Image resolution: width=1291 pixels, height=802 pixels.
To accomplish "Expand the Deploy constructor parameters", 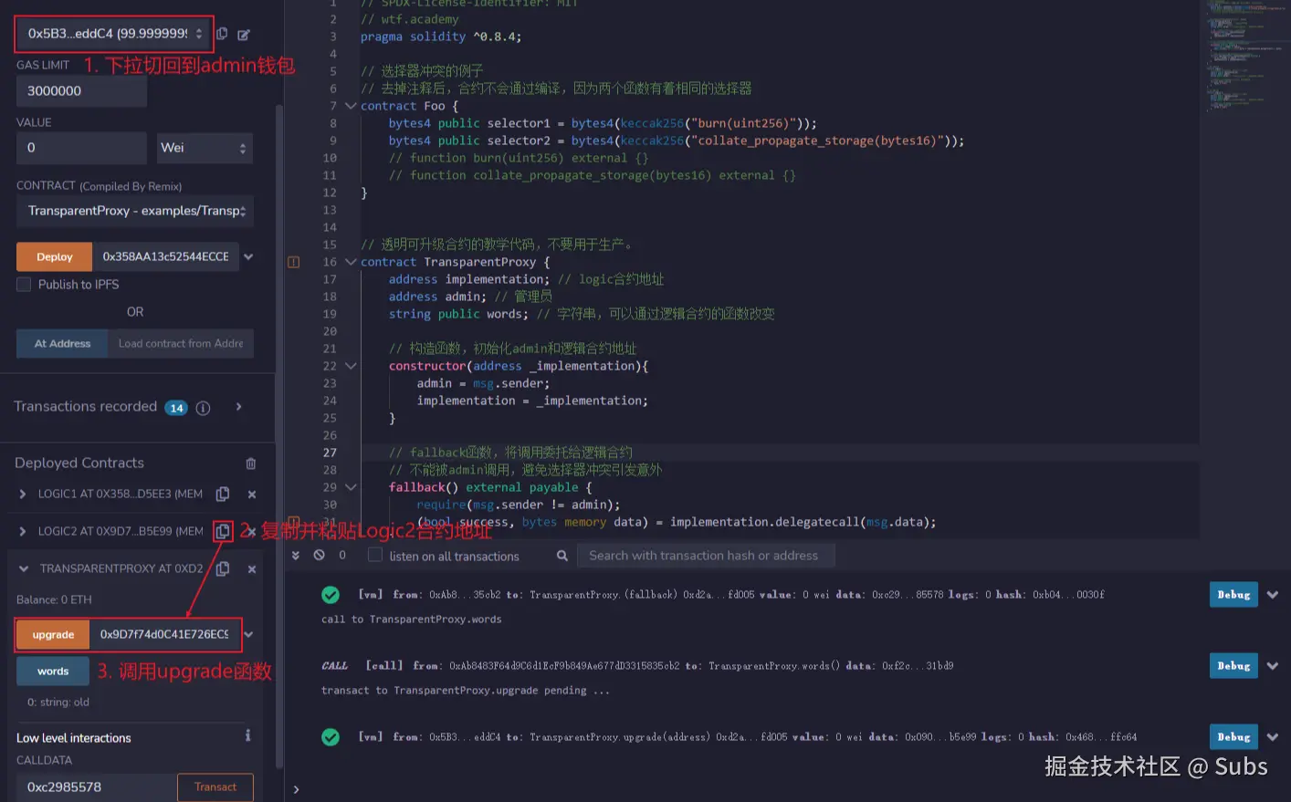I will (248, 257).
